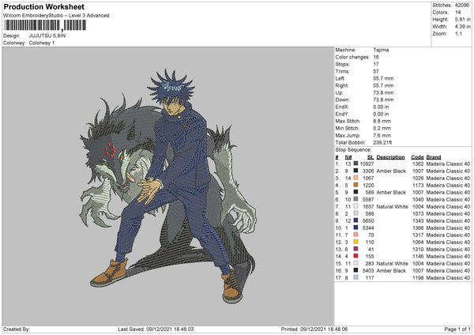
Task: Pick the purple swatch for code 1310
Action: pyautogui.click(x=355, y=249)
